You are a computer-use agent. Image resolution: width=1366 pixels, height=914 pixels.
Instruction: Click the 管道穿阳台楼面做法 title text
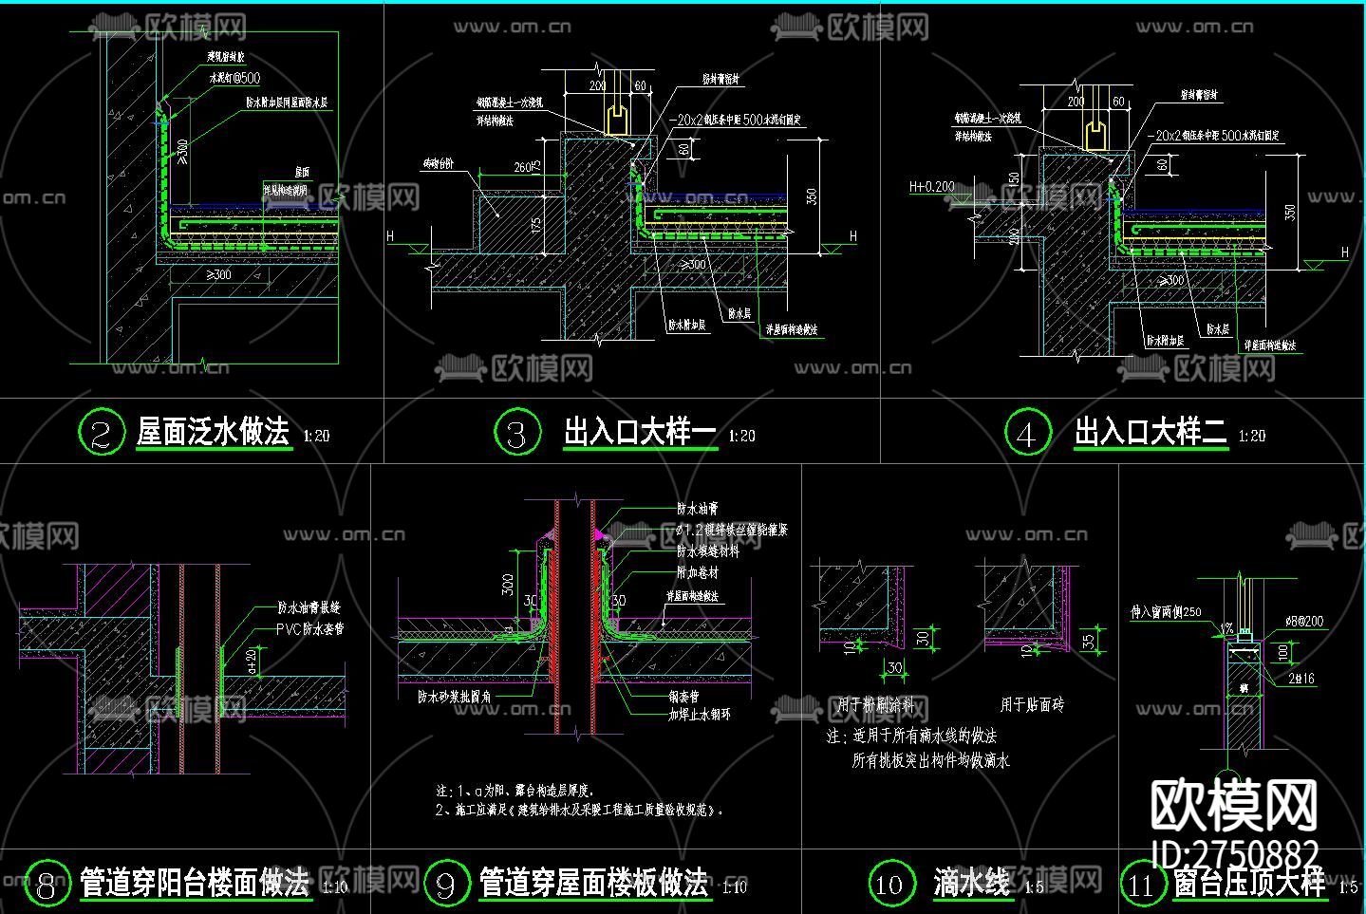[x=196, y=883]
